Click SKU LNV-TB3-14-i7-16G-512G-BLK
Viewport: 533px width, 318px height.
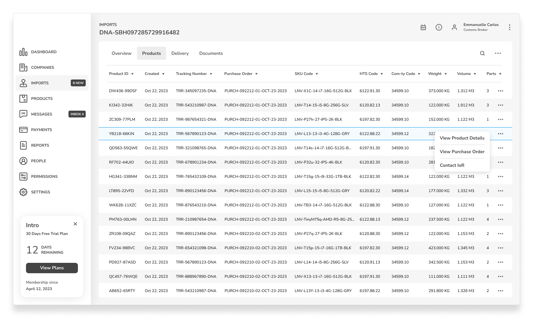point(323,205)
